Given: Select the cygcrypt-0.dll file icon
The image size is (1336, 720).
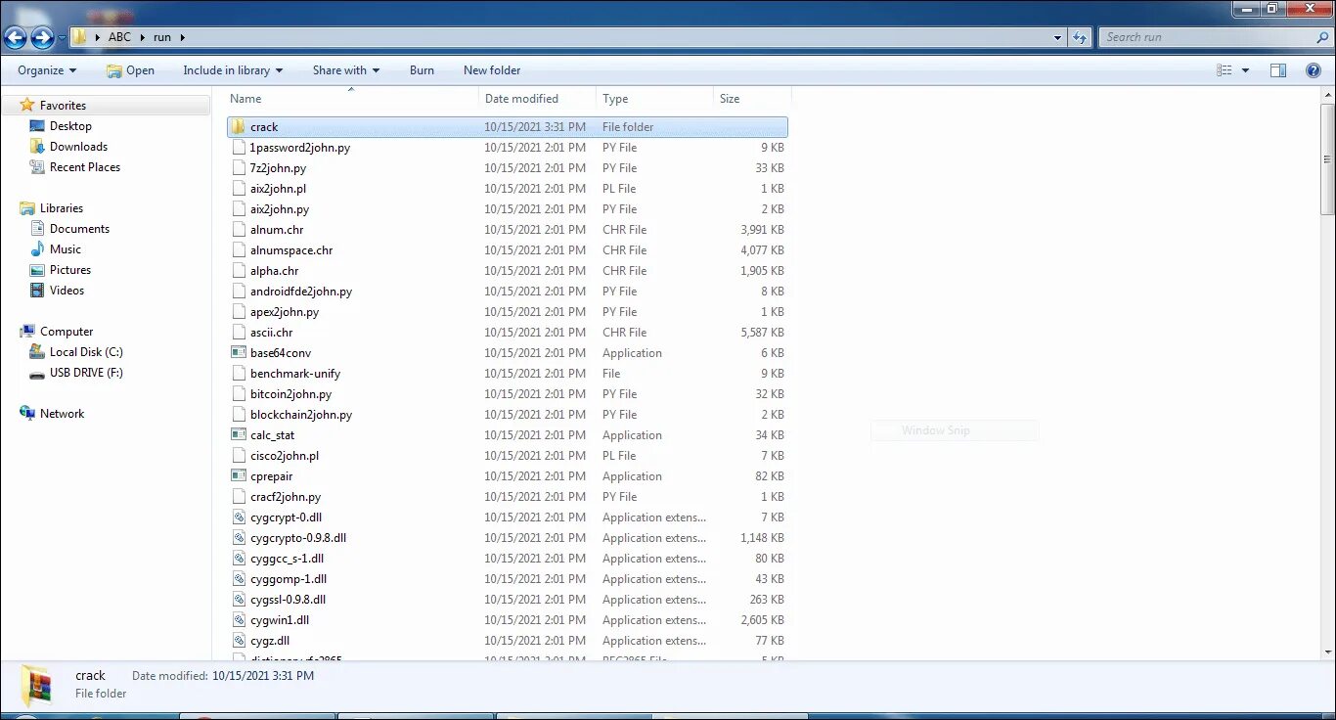Looking at the screenshot, I should tap(240, 517).
